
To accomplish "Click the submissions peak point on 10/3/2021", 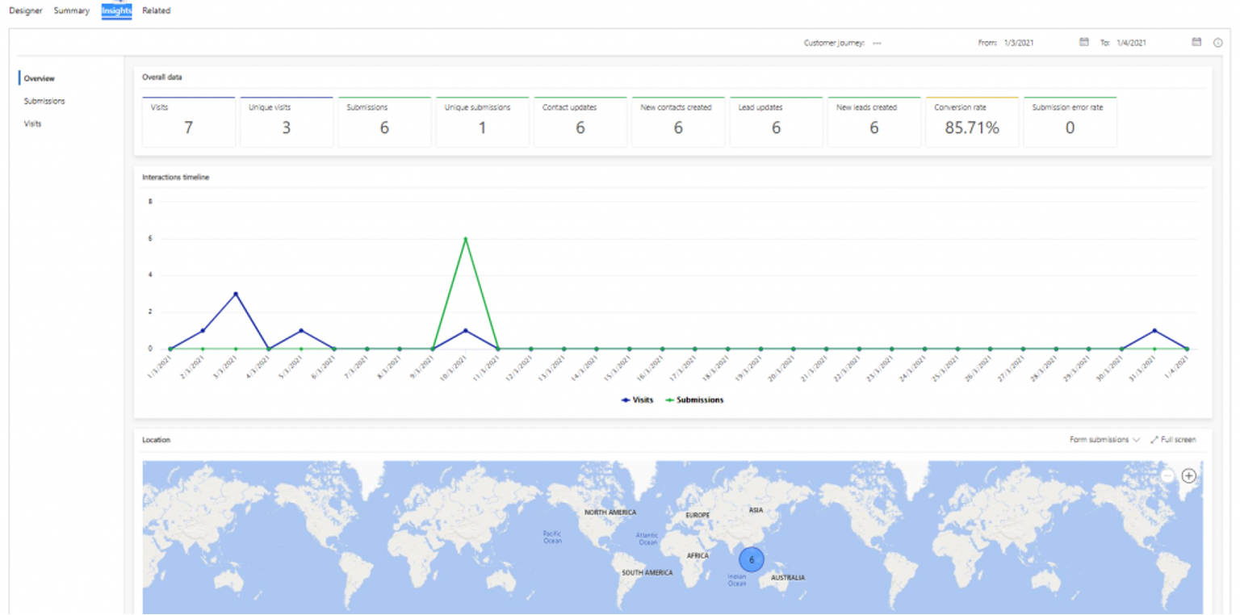I will coord(465,239).
